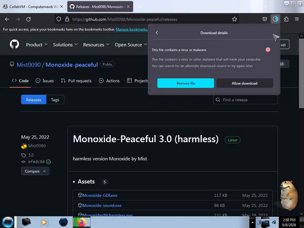Bookmark this page with the star icon
The width and height of the screenshot is (304, 228).
[235, 19]
